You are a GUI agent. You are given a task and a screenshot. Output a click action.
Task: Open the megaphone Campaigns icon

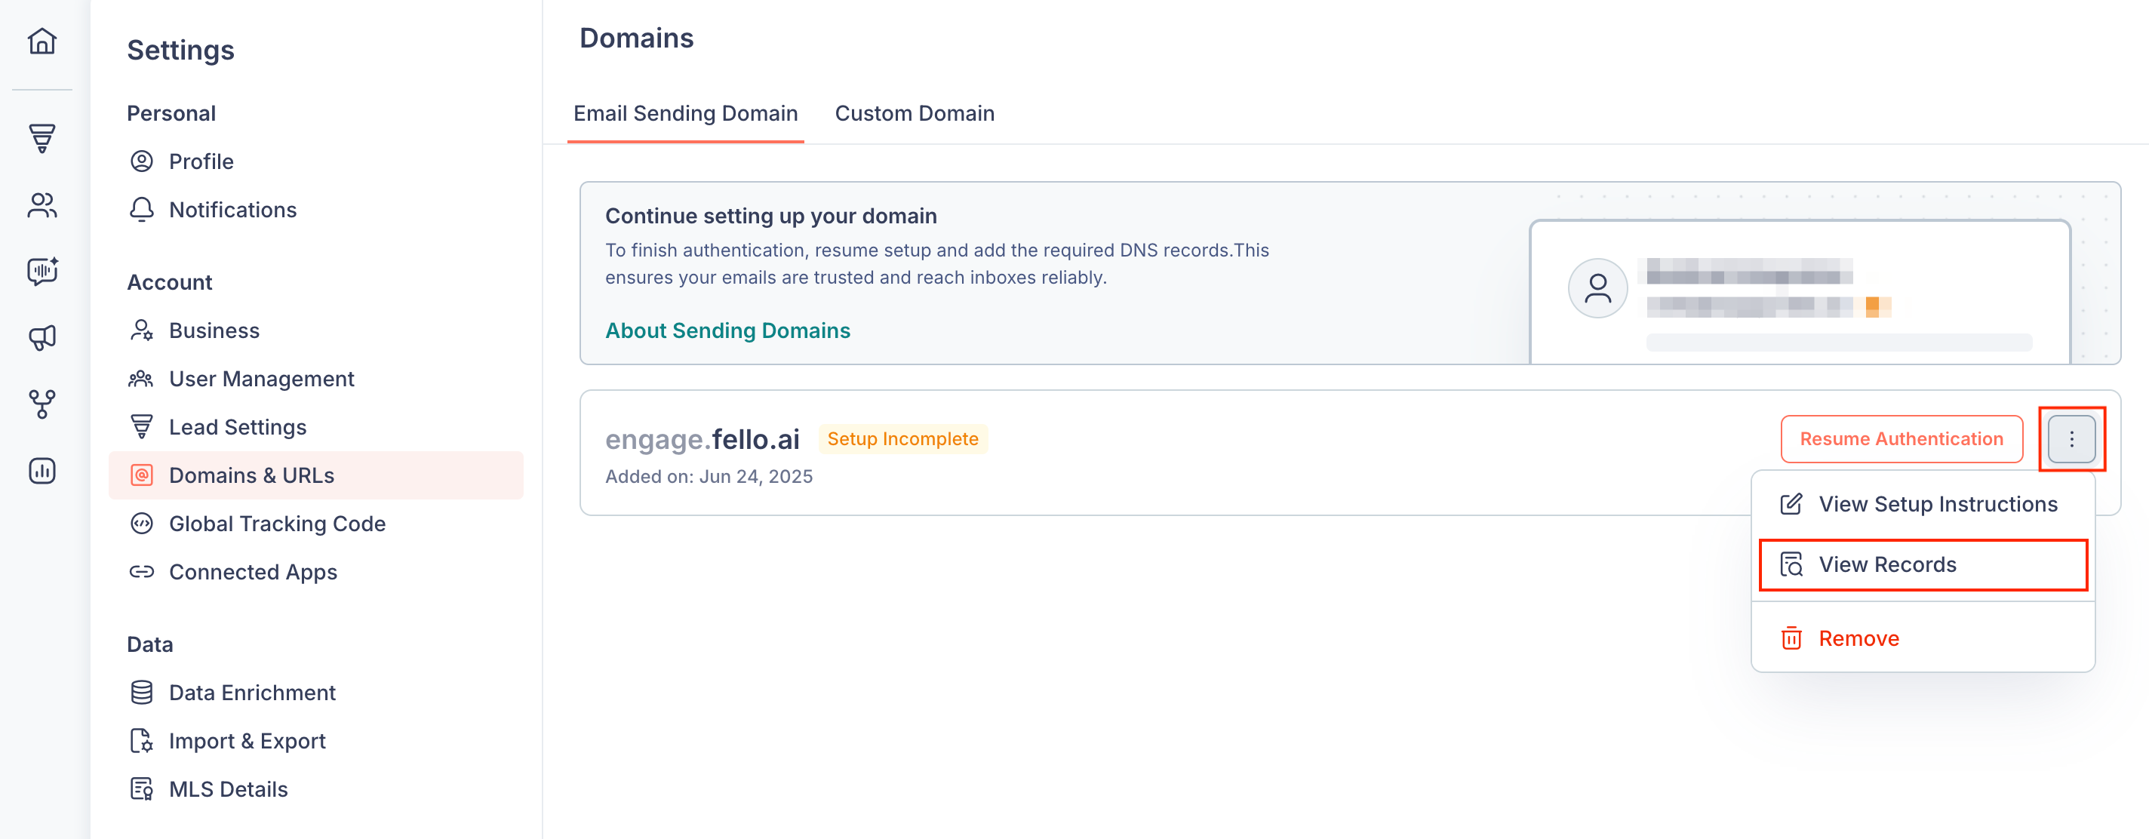[42, 338]
